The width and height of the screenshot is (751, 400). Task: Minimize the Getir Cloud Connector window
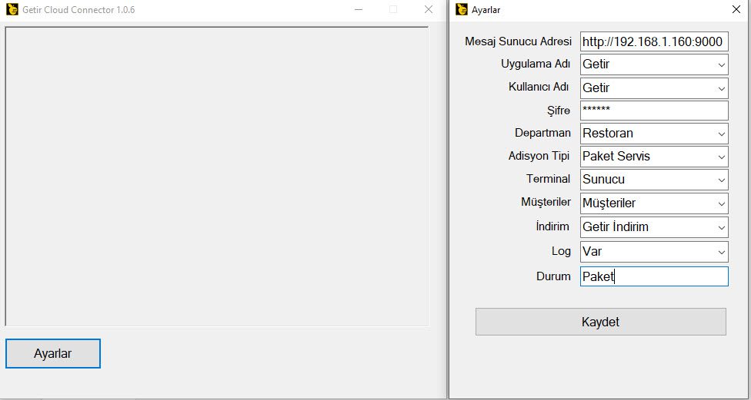(358, 10)
